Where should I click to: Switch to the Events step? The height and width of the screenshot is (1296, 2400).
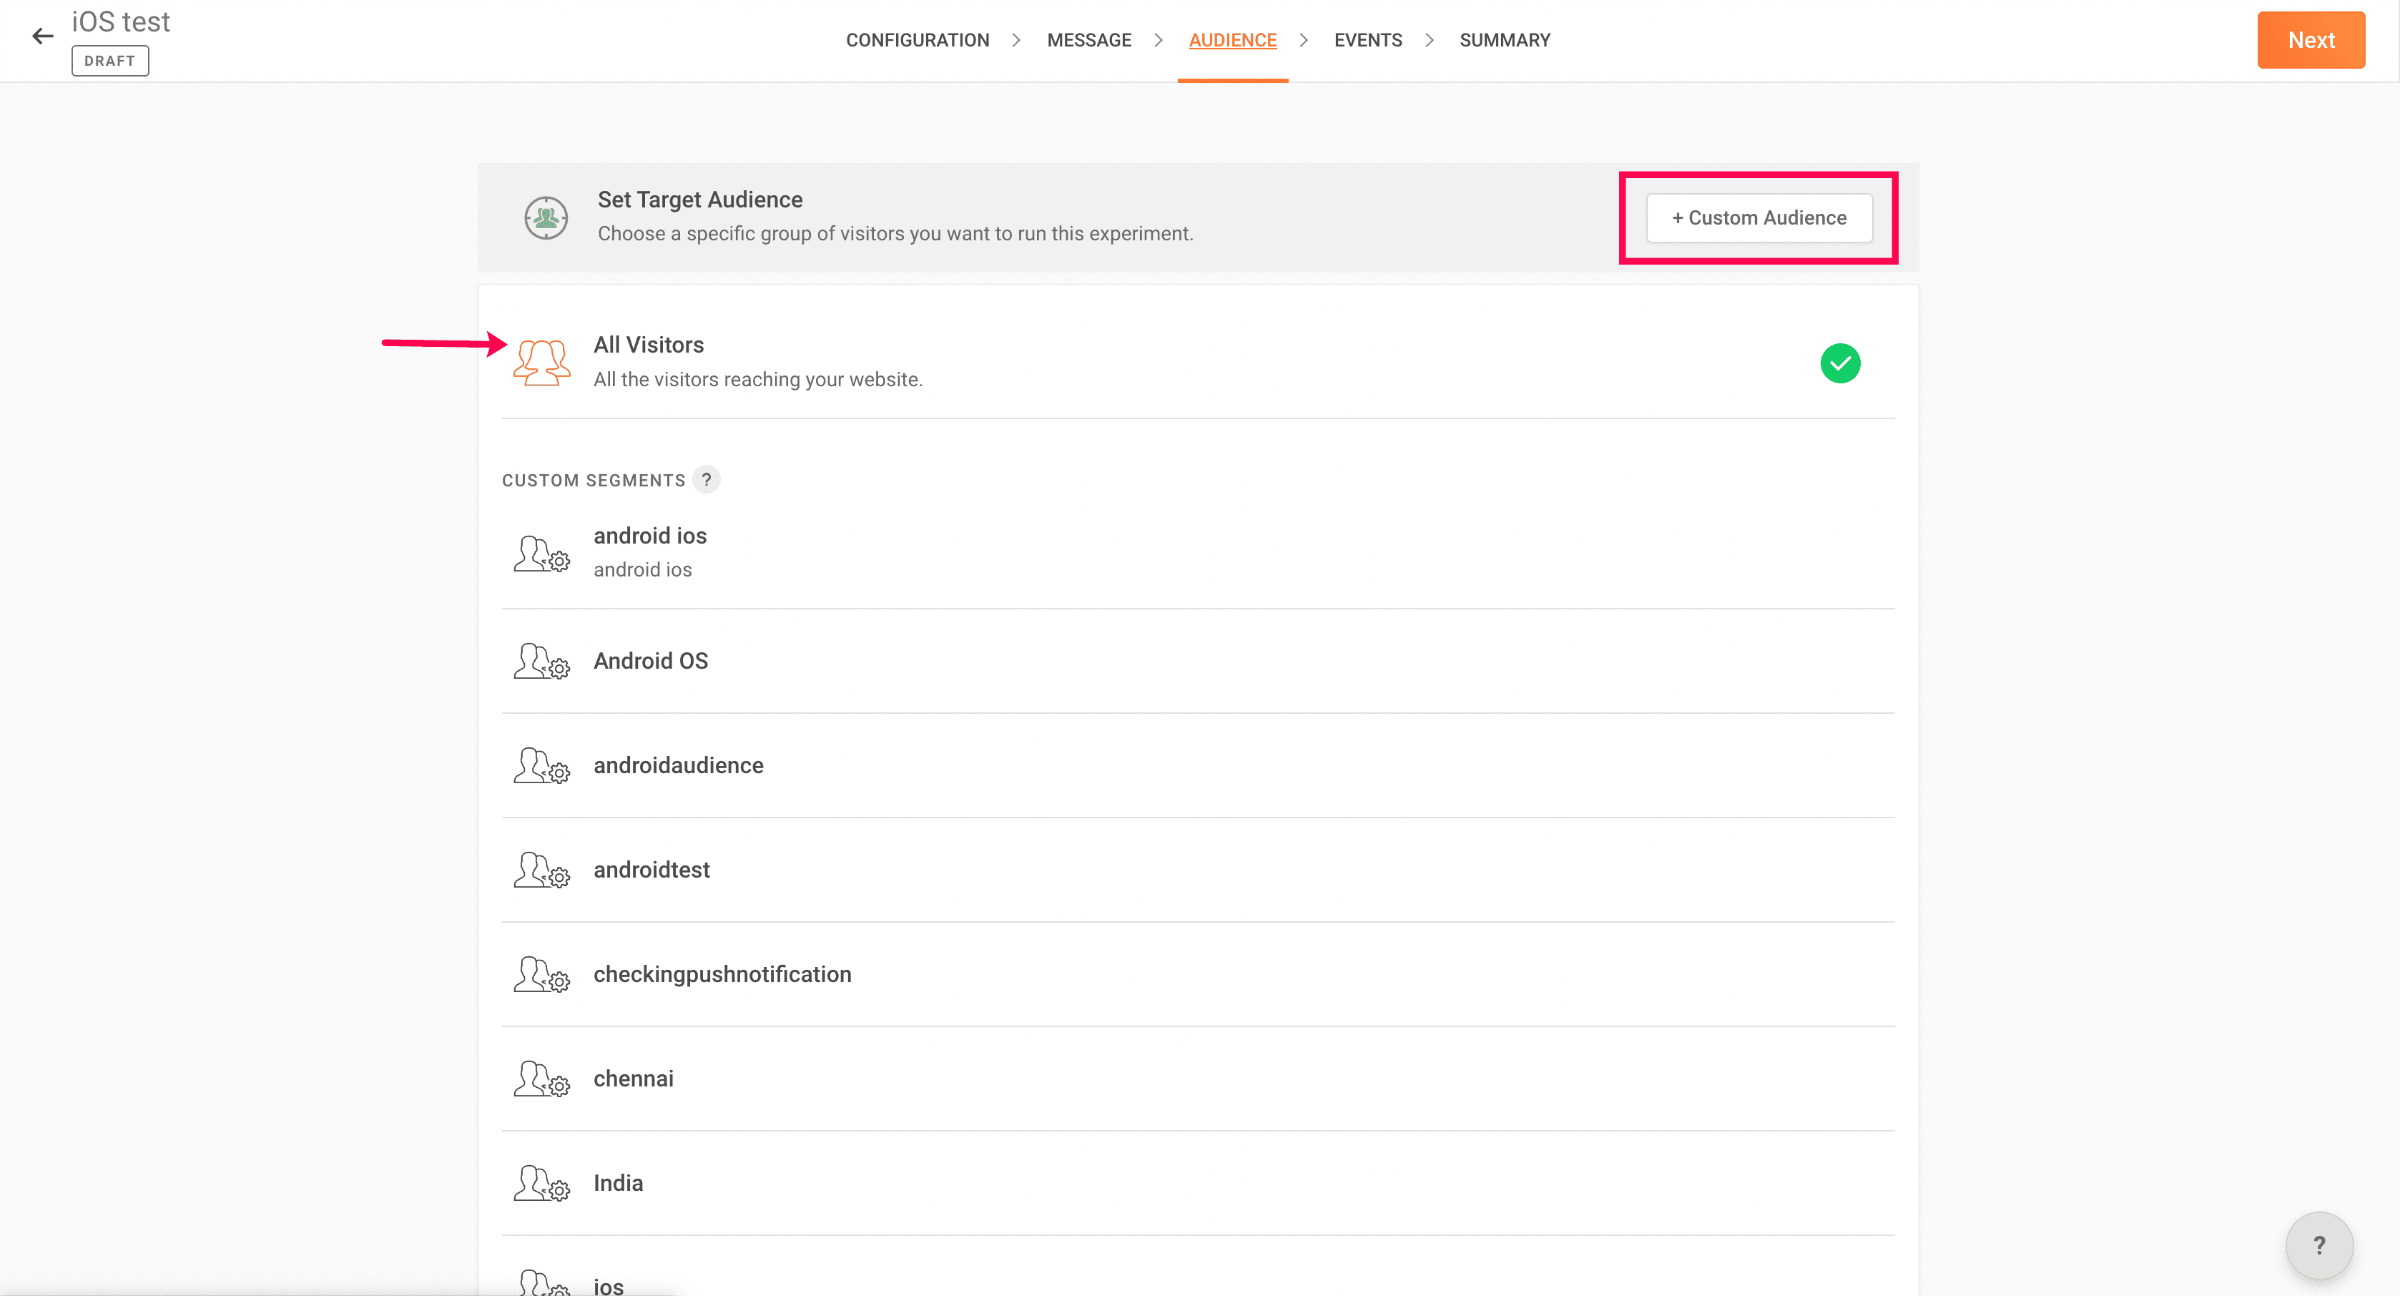point(1367,40)
